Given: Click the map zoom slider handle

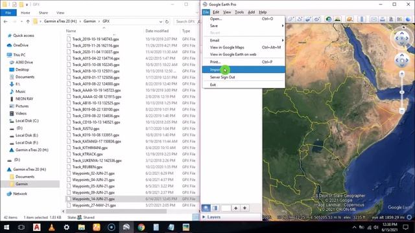Looking at the screenshot, I should 402,92.
